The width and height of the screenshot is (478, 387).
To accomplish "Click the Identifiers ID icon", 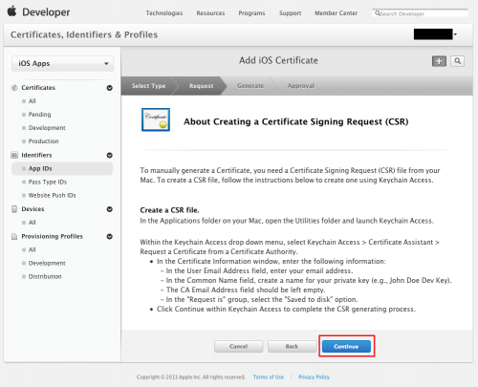I will 14,155.
